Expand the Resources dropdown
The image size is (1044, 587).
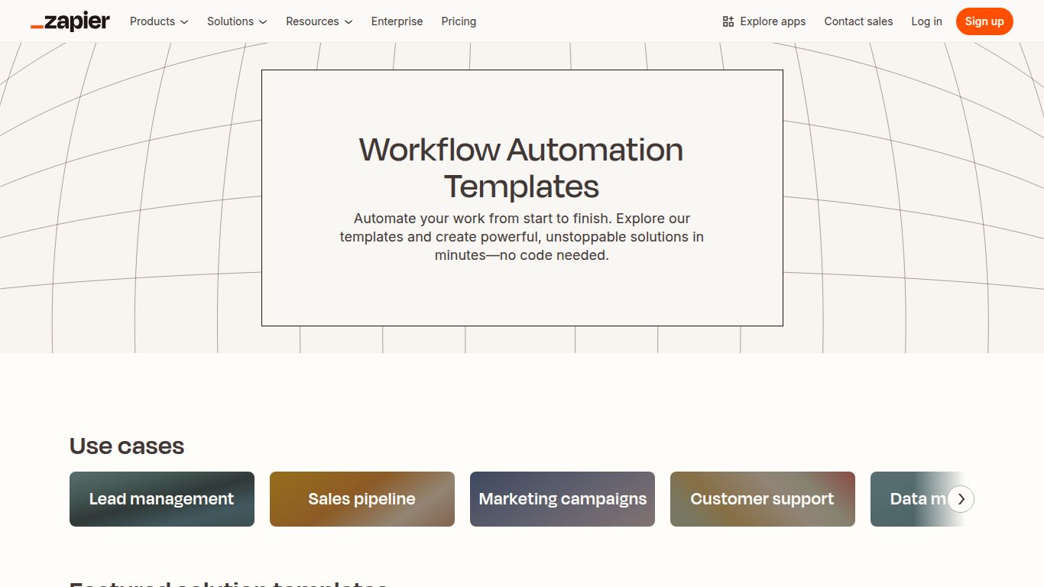click(x=313, y=21)
